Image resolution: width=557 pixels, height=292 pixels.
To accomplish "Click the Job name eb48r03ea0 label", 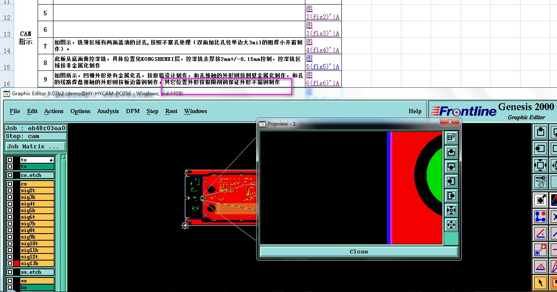I will point(35,128).
